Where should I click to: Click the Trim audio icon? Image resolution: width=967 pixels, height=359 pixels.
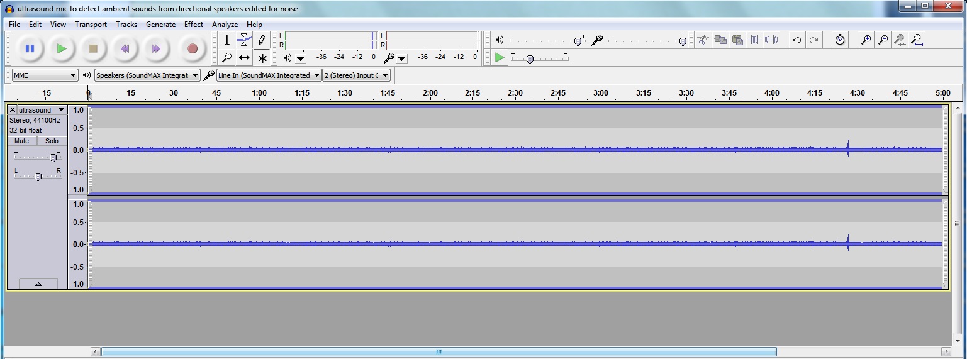pyautogui.click(x=754, y=40)
